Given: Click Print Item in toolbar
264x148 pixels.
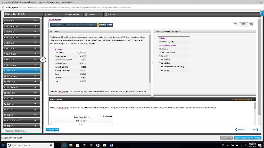Looking at the screenshot, I should click(110, 15).
